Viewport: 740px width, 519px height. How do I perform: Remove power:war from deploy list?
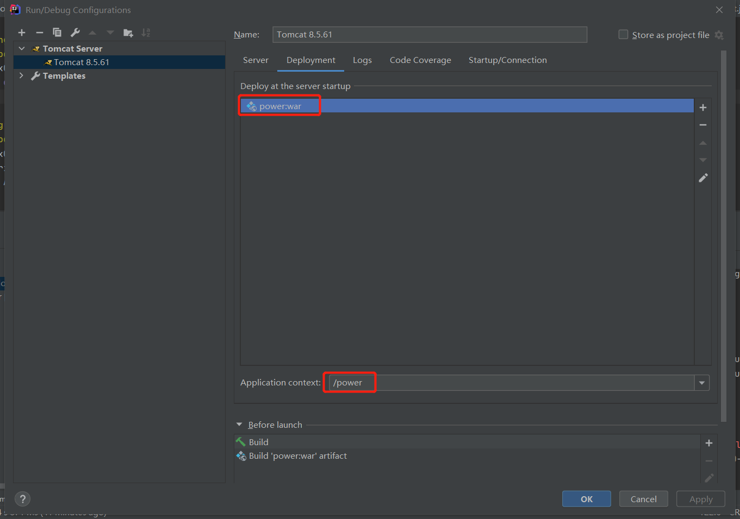point(703,125)
